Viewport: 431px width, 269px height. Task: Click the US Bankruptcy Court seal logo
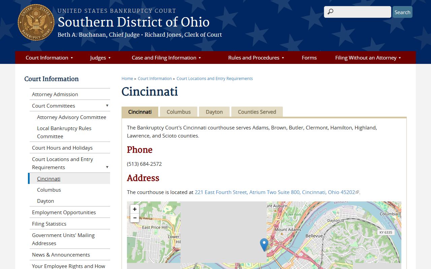coord(36,23)
